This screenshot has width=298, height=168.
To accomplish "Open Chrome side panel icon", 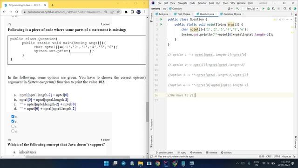I will coord(132,12).
